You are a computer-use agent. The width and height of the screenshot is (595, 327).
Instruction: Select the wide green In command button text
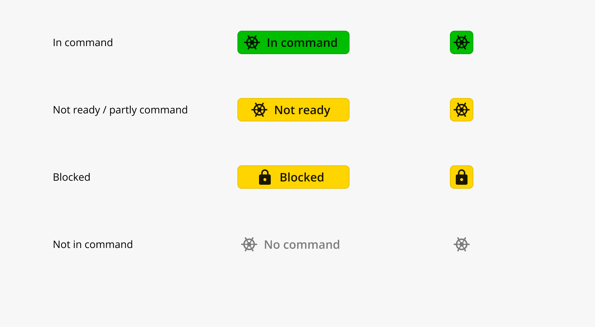[x=302, y=43]
